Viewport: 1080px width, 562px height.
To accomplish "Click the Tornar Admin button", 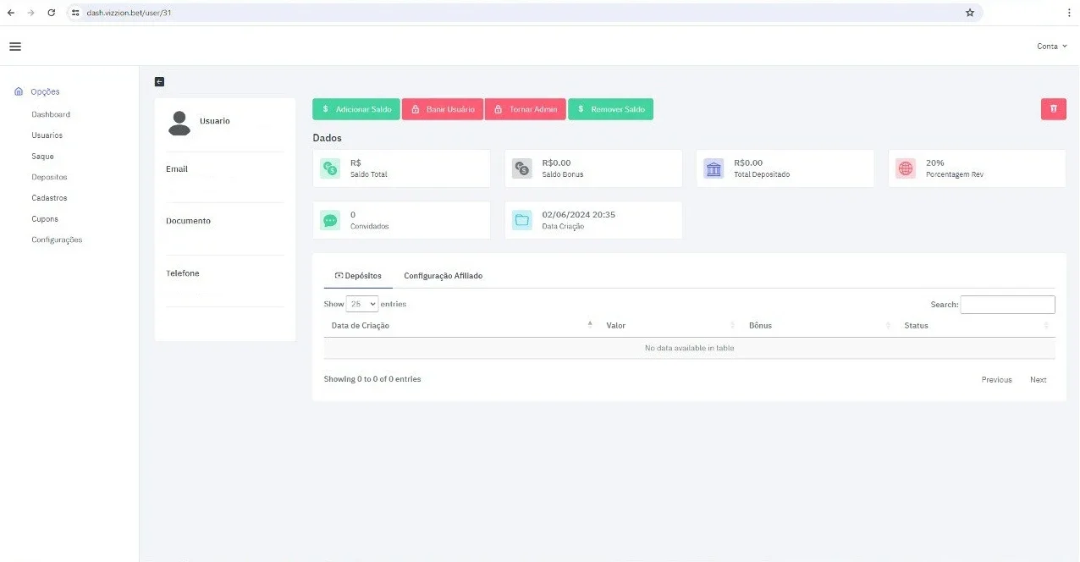I will pos(525,109).
